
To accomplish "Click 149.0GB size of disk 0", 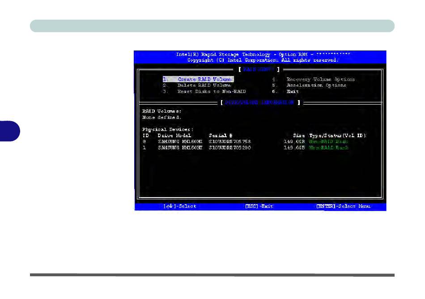I will click(x=294, y=141).
